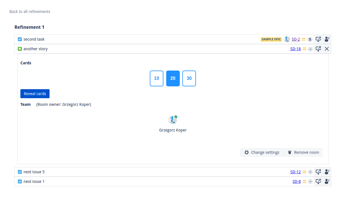Click the task type icon beside next issue 5

20,172
